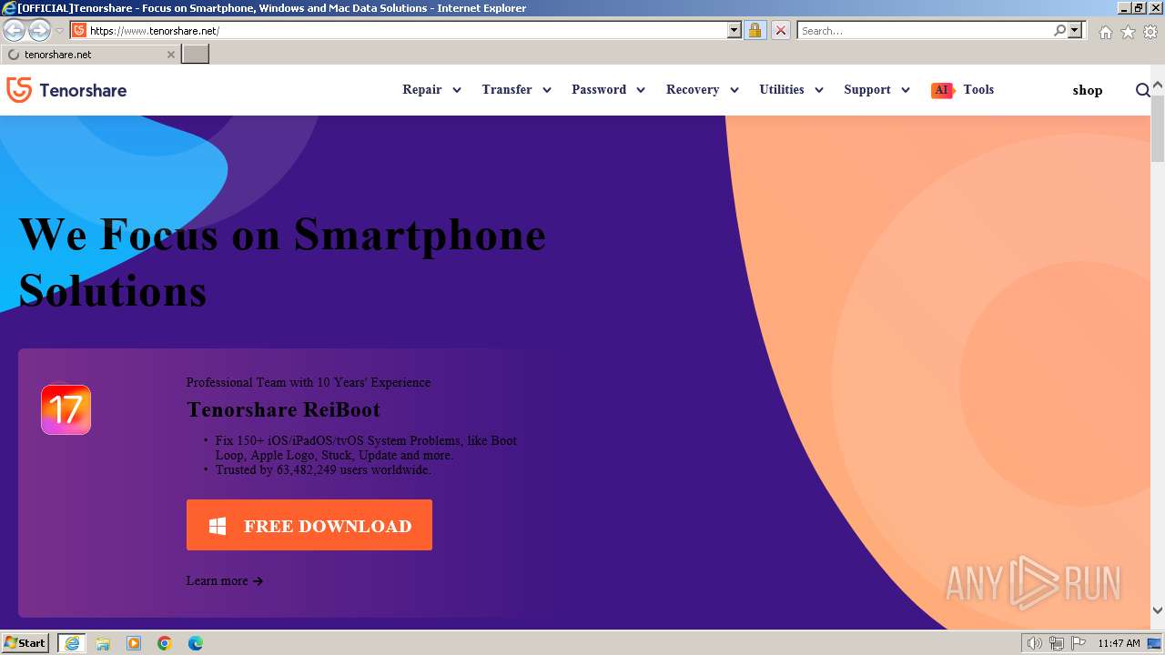Click the iOS 17 ReiBoot icon

(66, 409)
